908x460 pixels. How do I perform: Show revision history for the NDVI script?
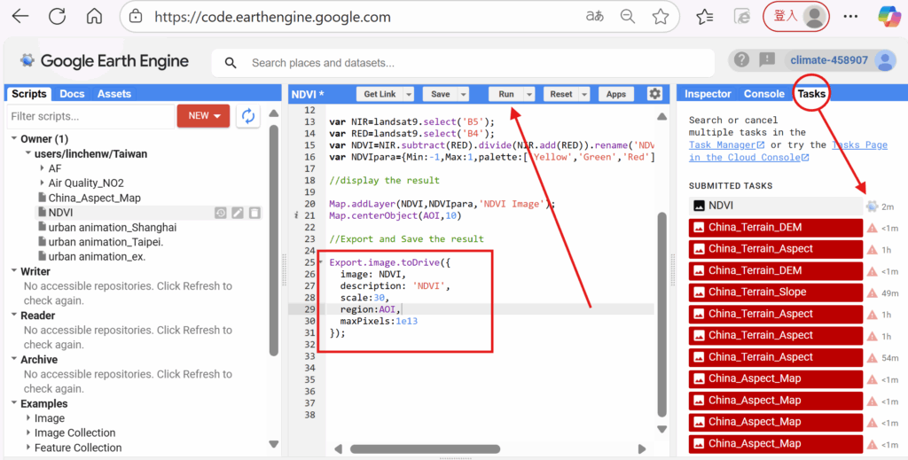click(220, 213)
